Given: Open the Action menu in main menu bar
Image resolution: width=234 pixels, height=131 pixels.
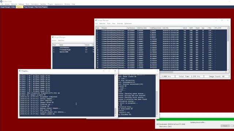Looking at the screenshot, I should (7, 4).
